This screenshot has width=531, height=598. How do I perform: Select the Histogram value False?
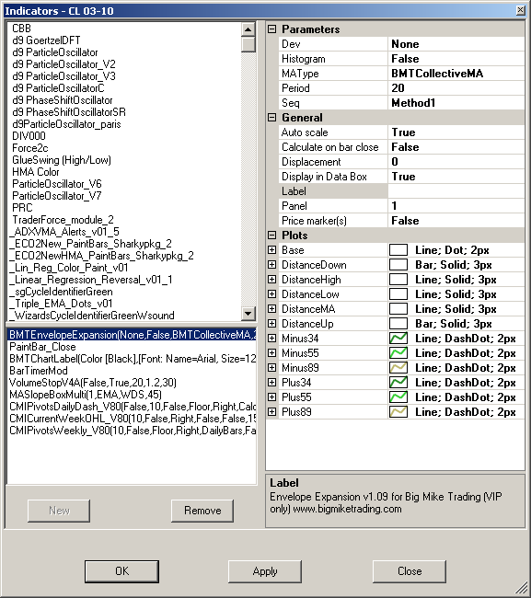(x=456, y=59)
